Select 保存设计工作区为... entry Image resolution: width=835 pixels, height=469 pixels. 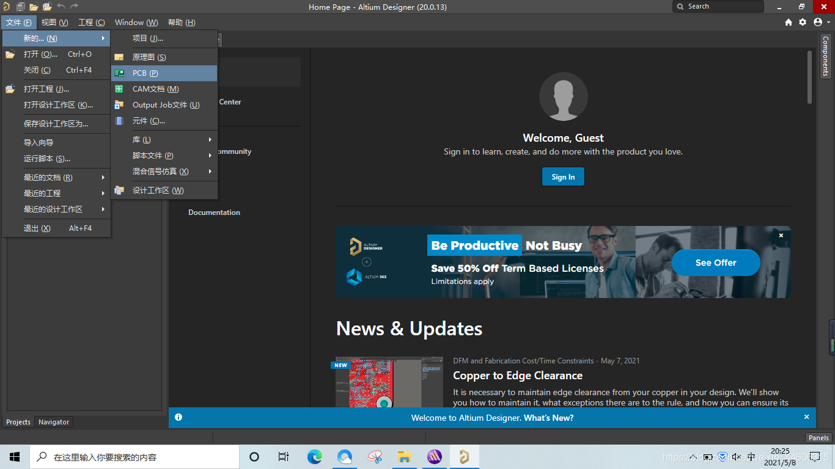tap(56, 124)
